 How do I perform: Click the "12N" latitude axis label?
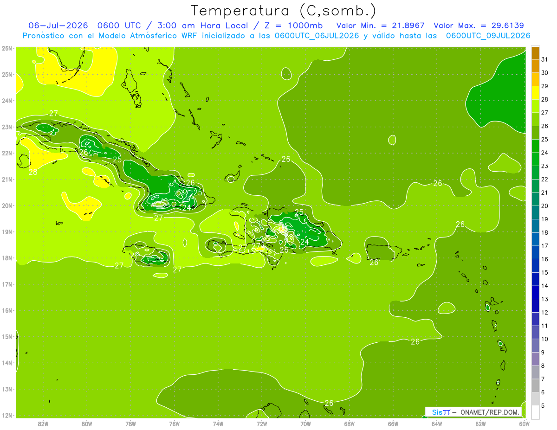coord(6,415)
